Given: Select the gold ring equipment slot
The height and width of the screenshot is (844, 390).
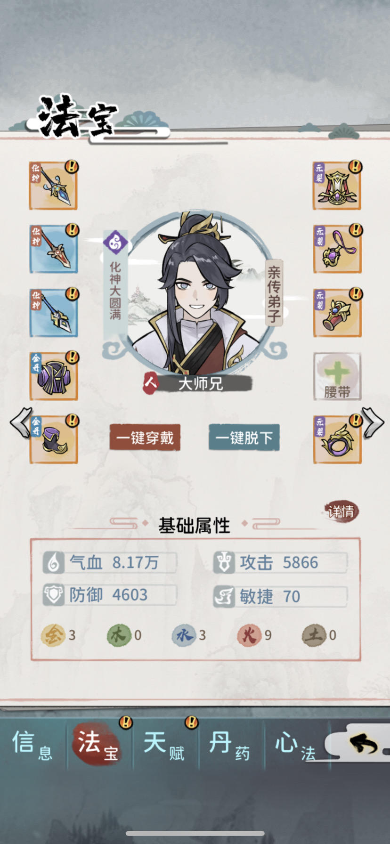Looking at the screenshot, I should tap(337, 439).
